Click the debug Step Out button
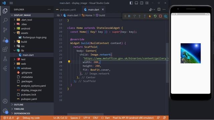The image size is (214, 120). point(145,16)
